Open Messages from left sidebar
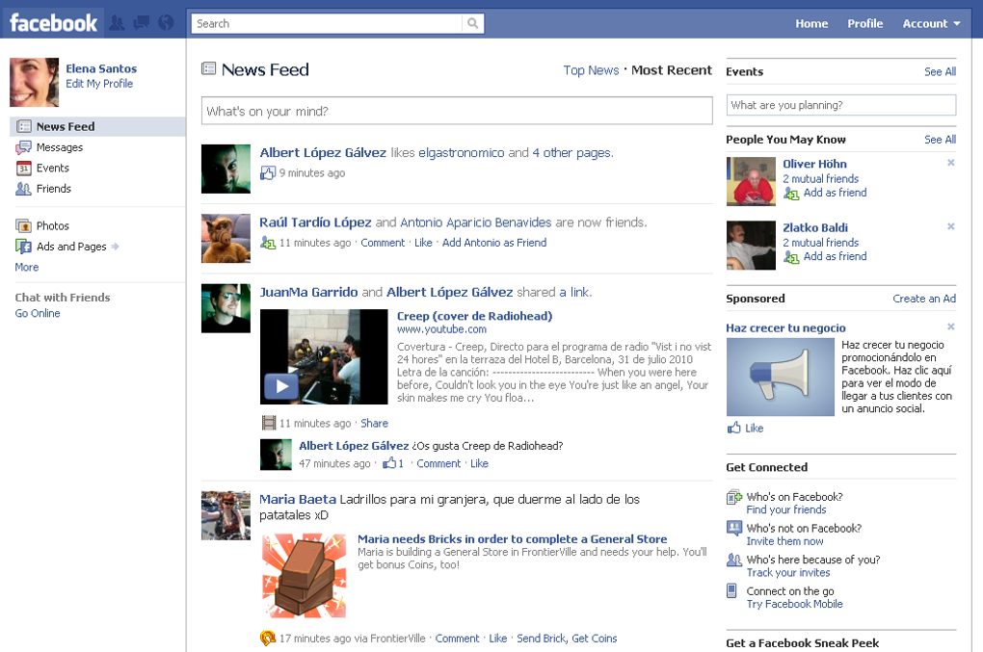Viewport: 983px width, 652px height. pos(60,147)
